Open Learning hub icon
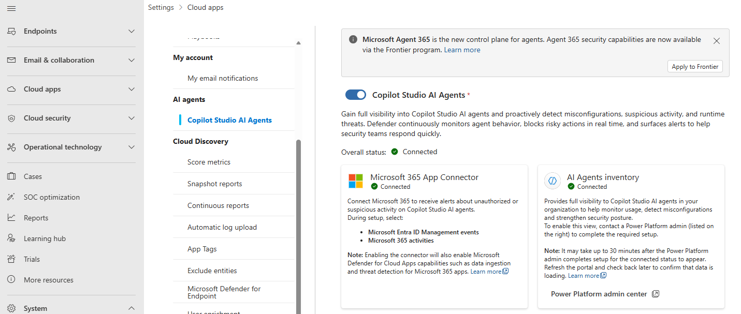Viewport: 741px width, 314px height. [x=11, y=238]
